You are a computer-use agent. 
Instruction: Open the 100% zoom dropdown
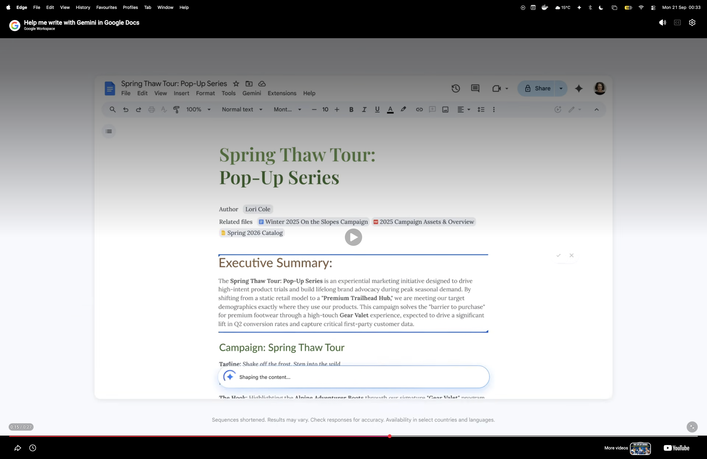[x=198, y=109]
